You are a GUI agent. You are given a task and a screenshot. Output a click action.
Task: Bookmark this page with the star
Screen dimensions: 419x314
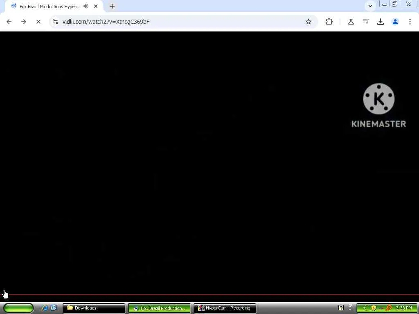[x=309, y=22]
